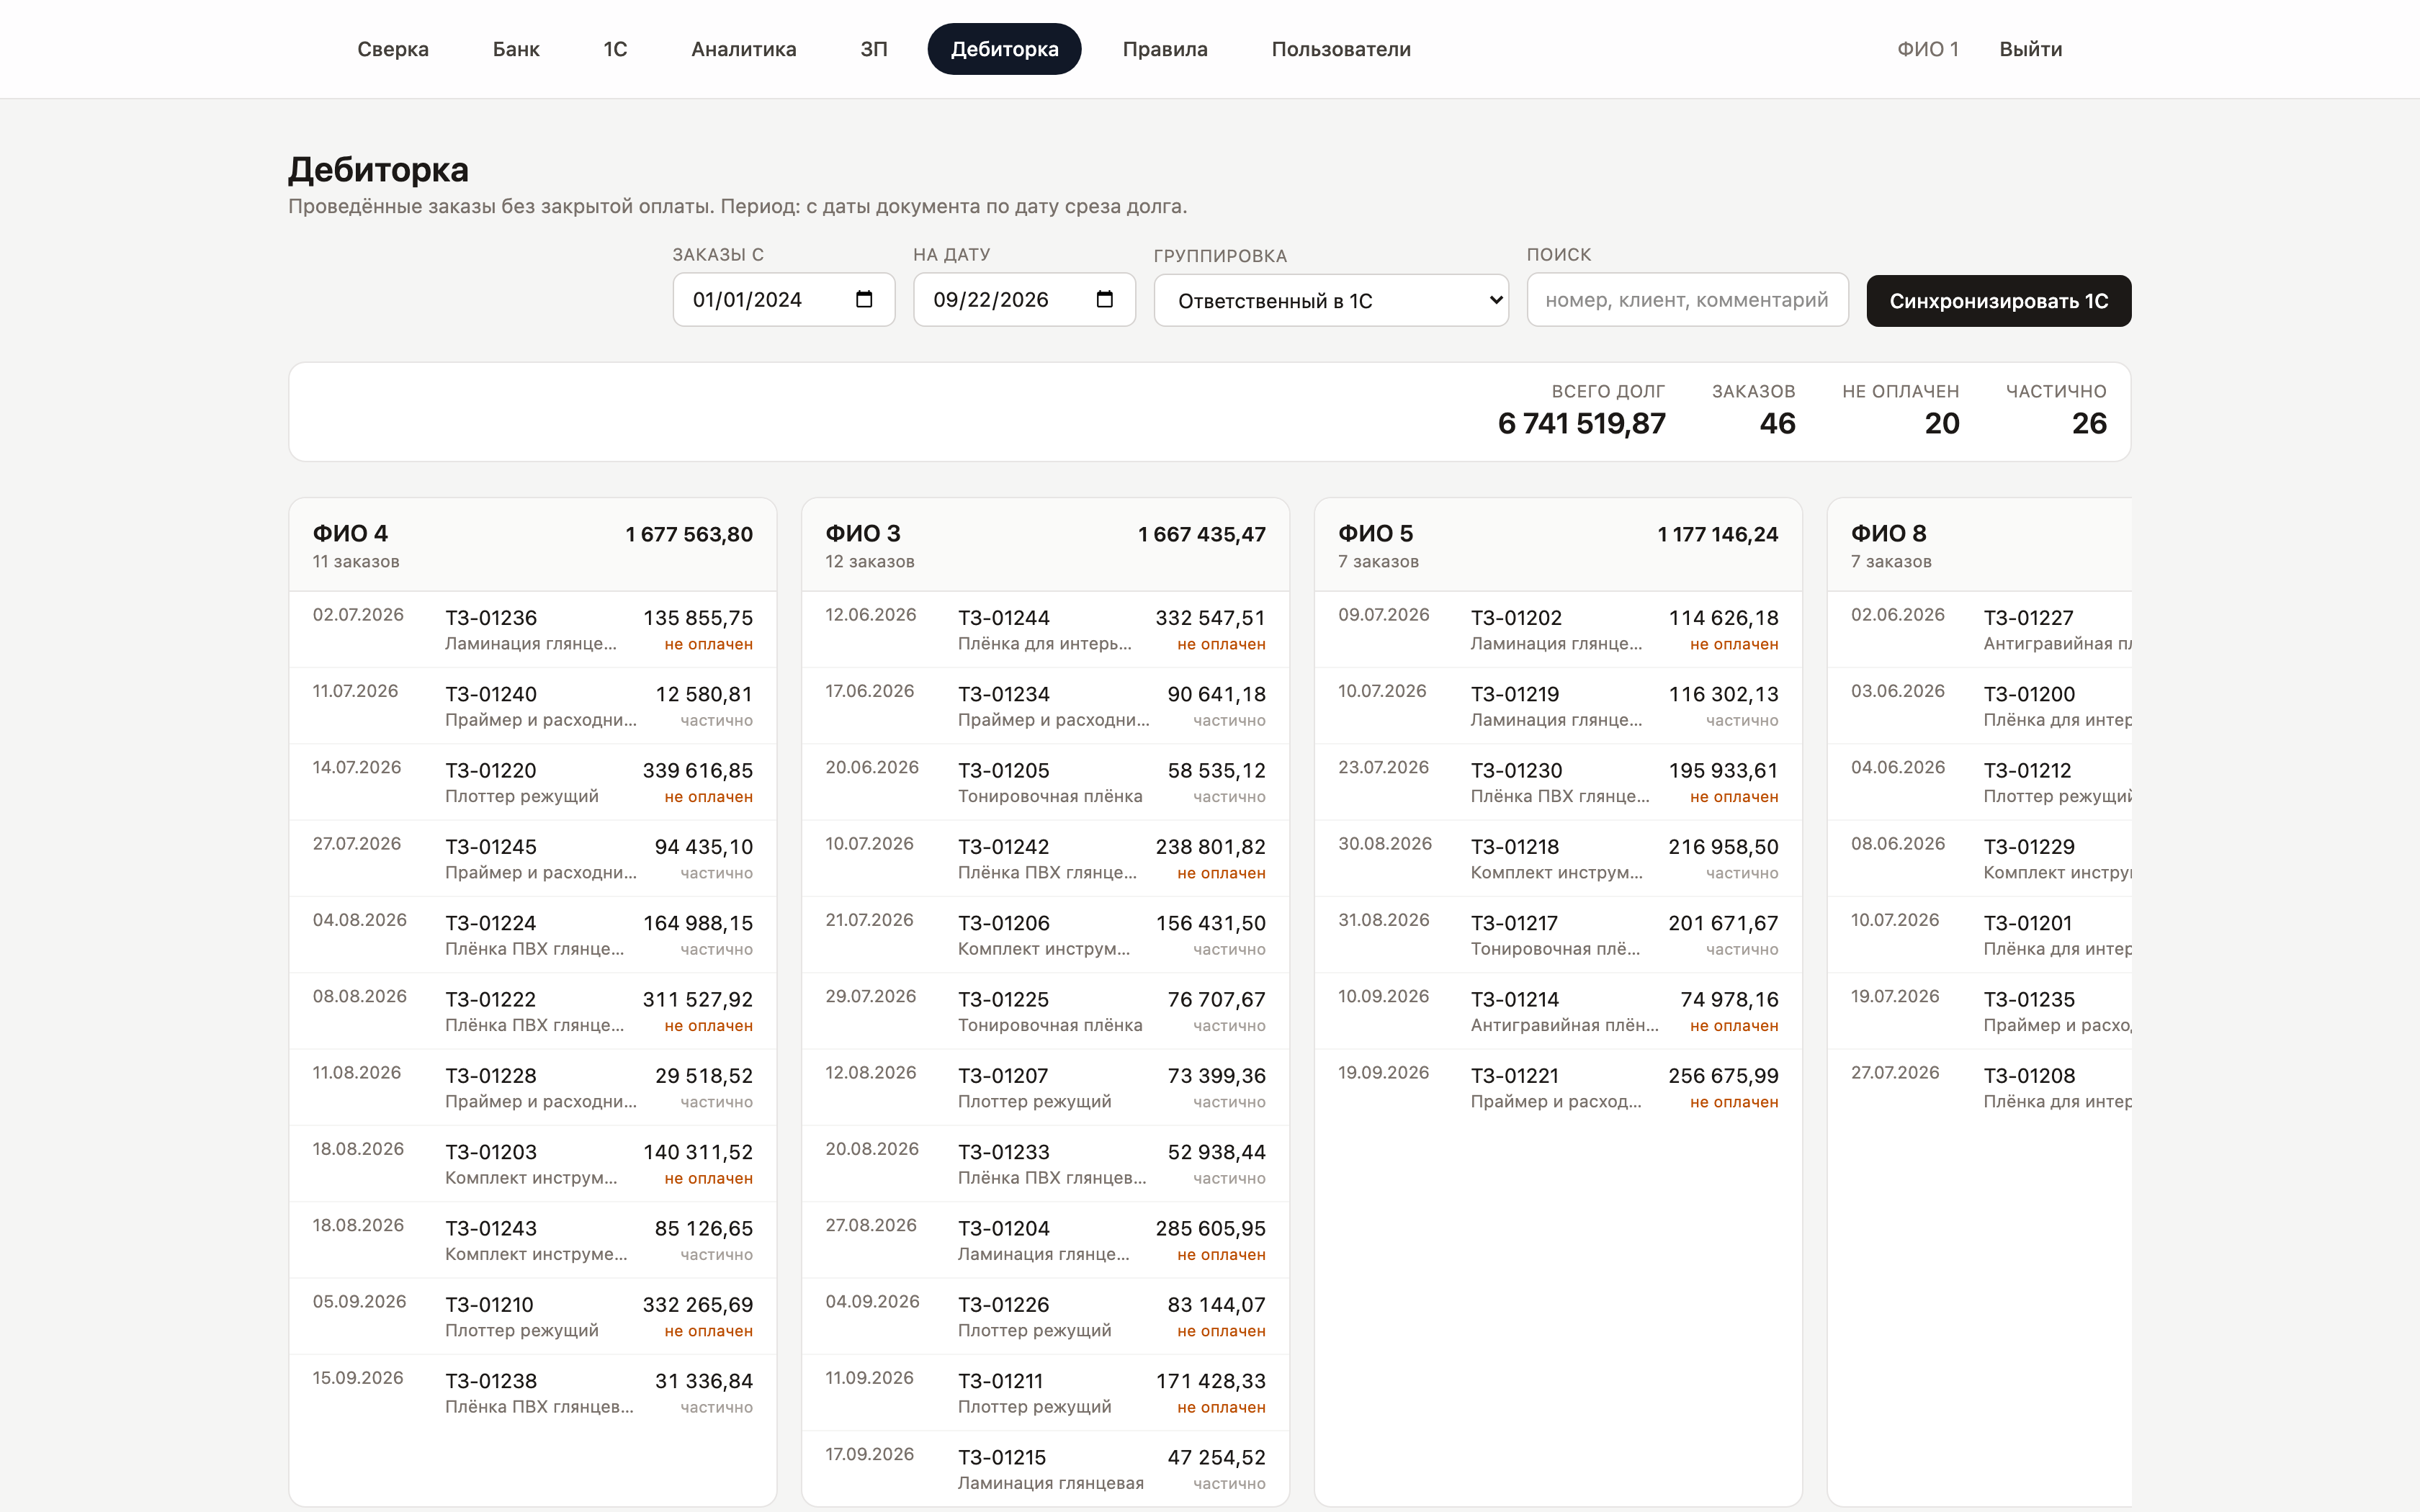Select order ТЗ-01215 Ламинация глянцевая
2420x1512 pixels.
[x=1045, y=1468]
